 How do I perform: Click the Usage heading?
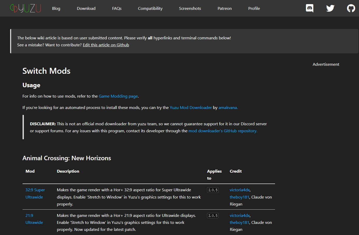[31, 85]
